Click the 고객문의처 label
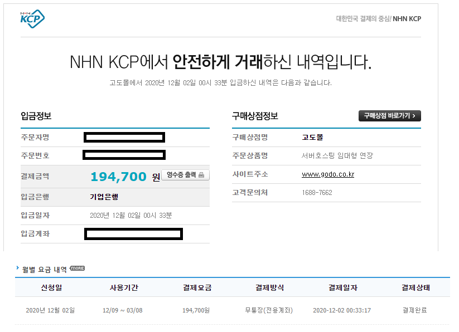 [x=250, y=193]
